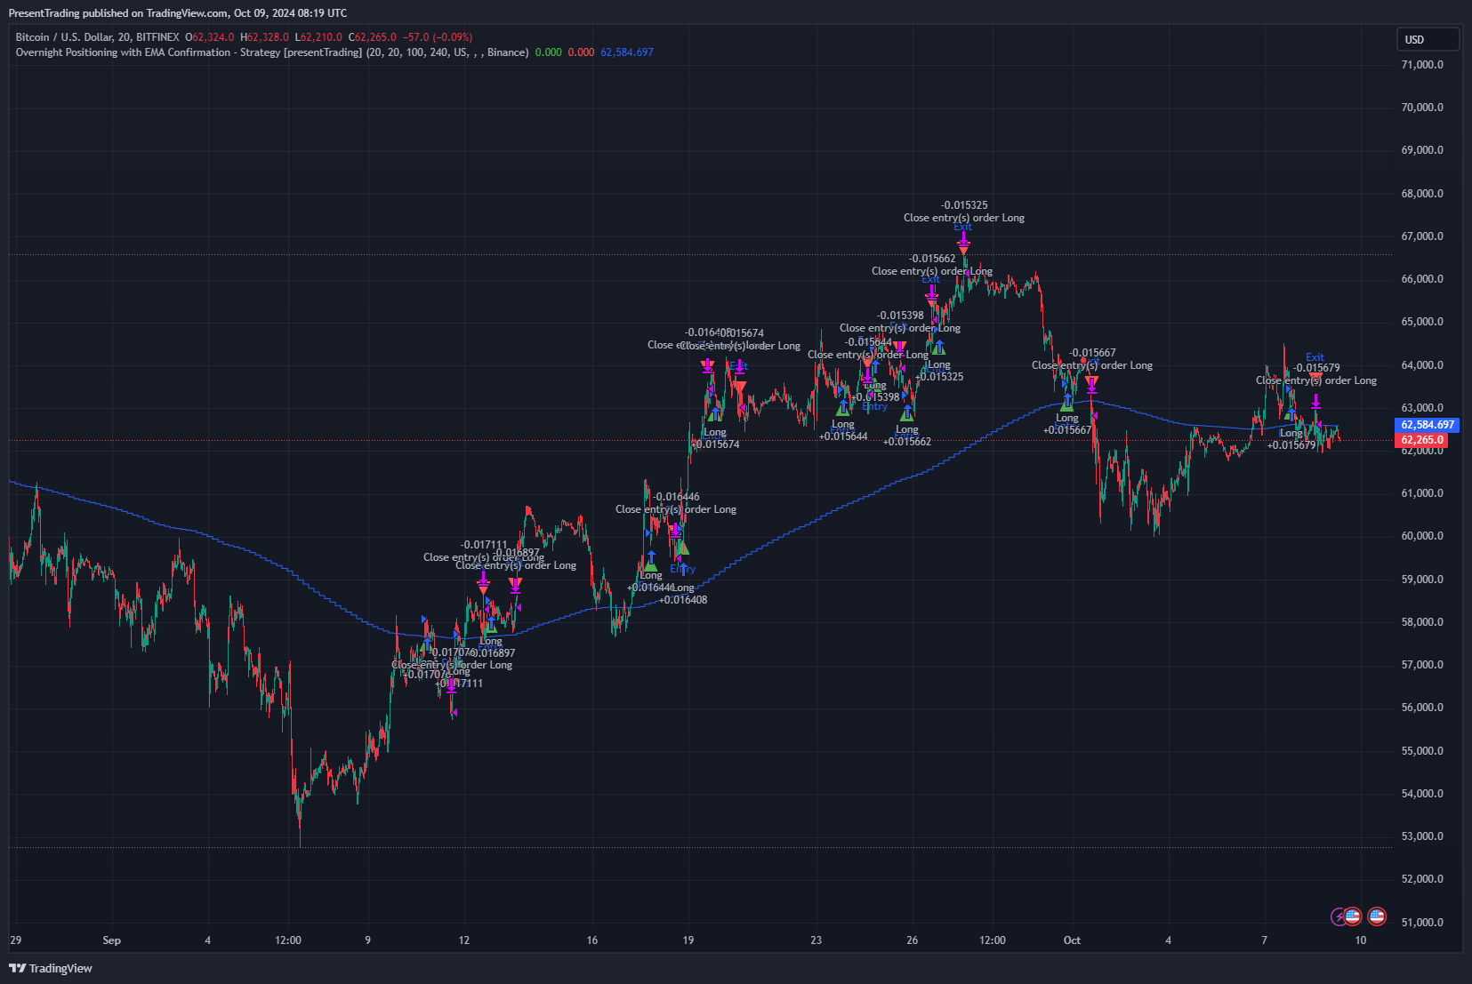Click the 29 date label on the time axis
1472x984 pixels.
pyautogui.click(x=15, y=940)
